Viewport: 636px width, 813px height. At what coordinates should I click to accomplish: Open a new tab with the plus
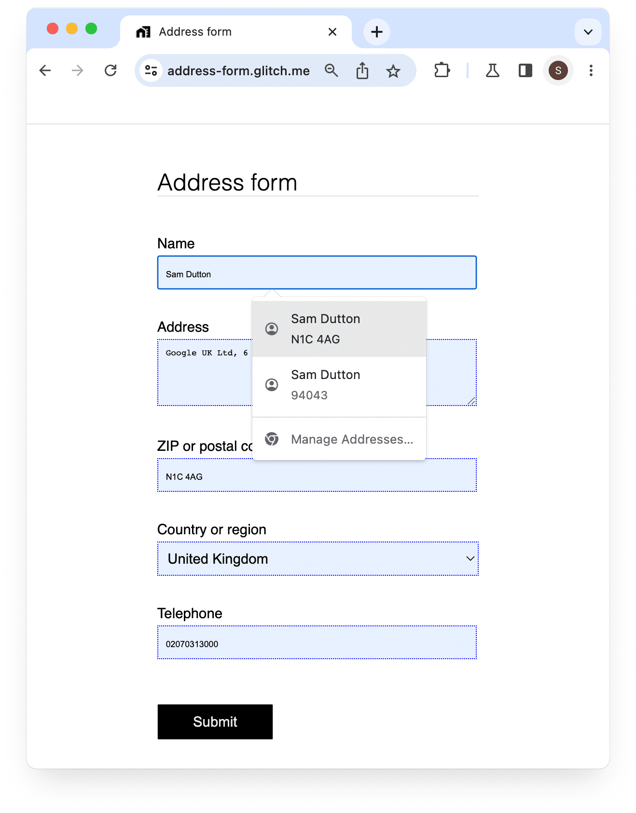[x=376, y=31]
